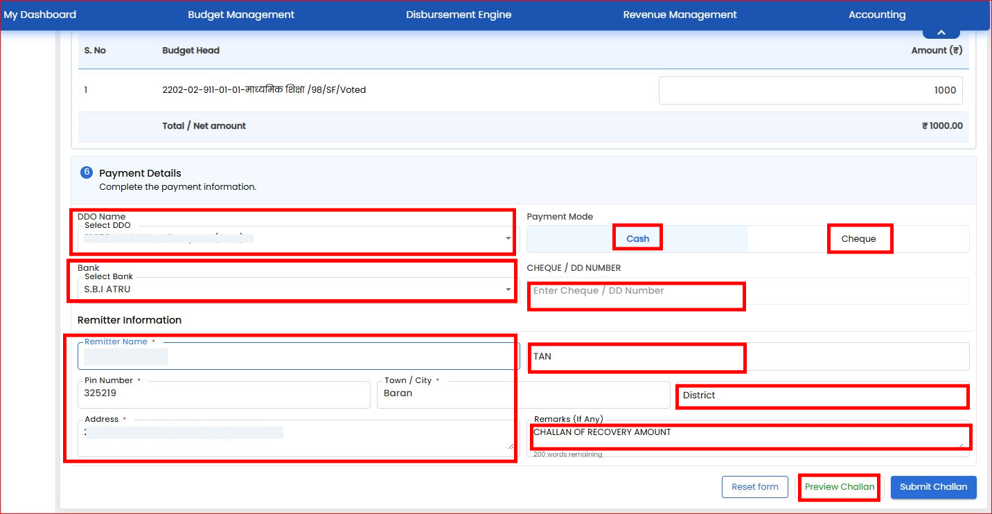Screen dimensions: 992x514
Task: Open My Dashboard menu
Action: [40, 15]
